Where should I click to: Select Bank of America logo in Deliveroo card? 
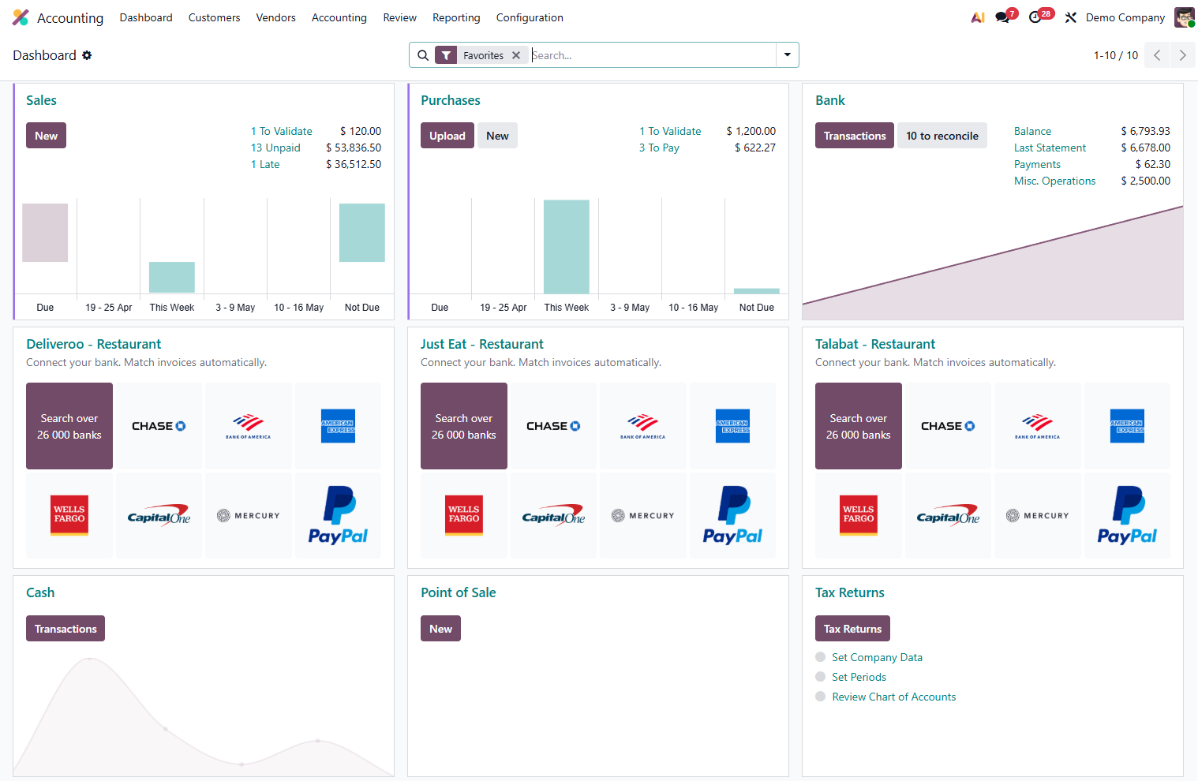tap(249, 426)
